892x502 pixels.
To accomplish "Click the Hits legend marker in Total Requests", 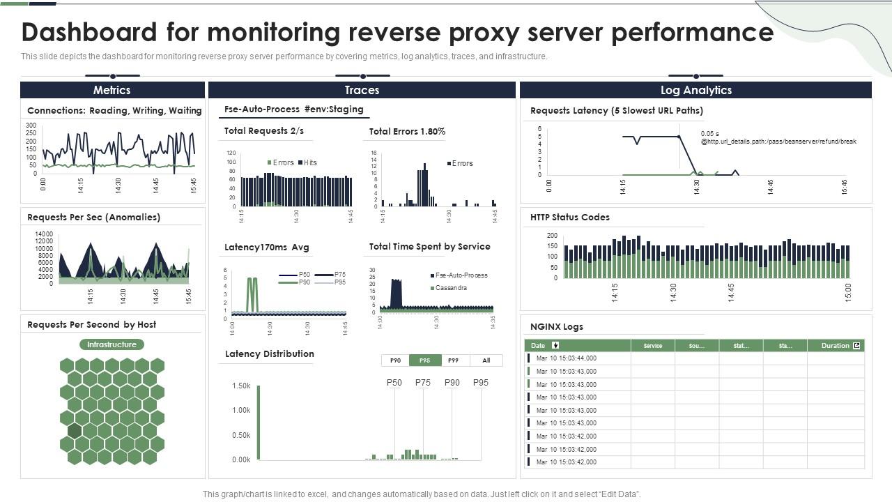I will click(300, 162).
